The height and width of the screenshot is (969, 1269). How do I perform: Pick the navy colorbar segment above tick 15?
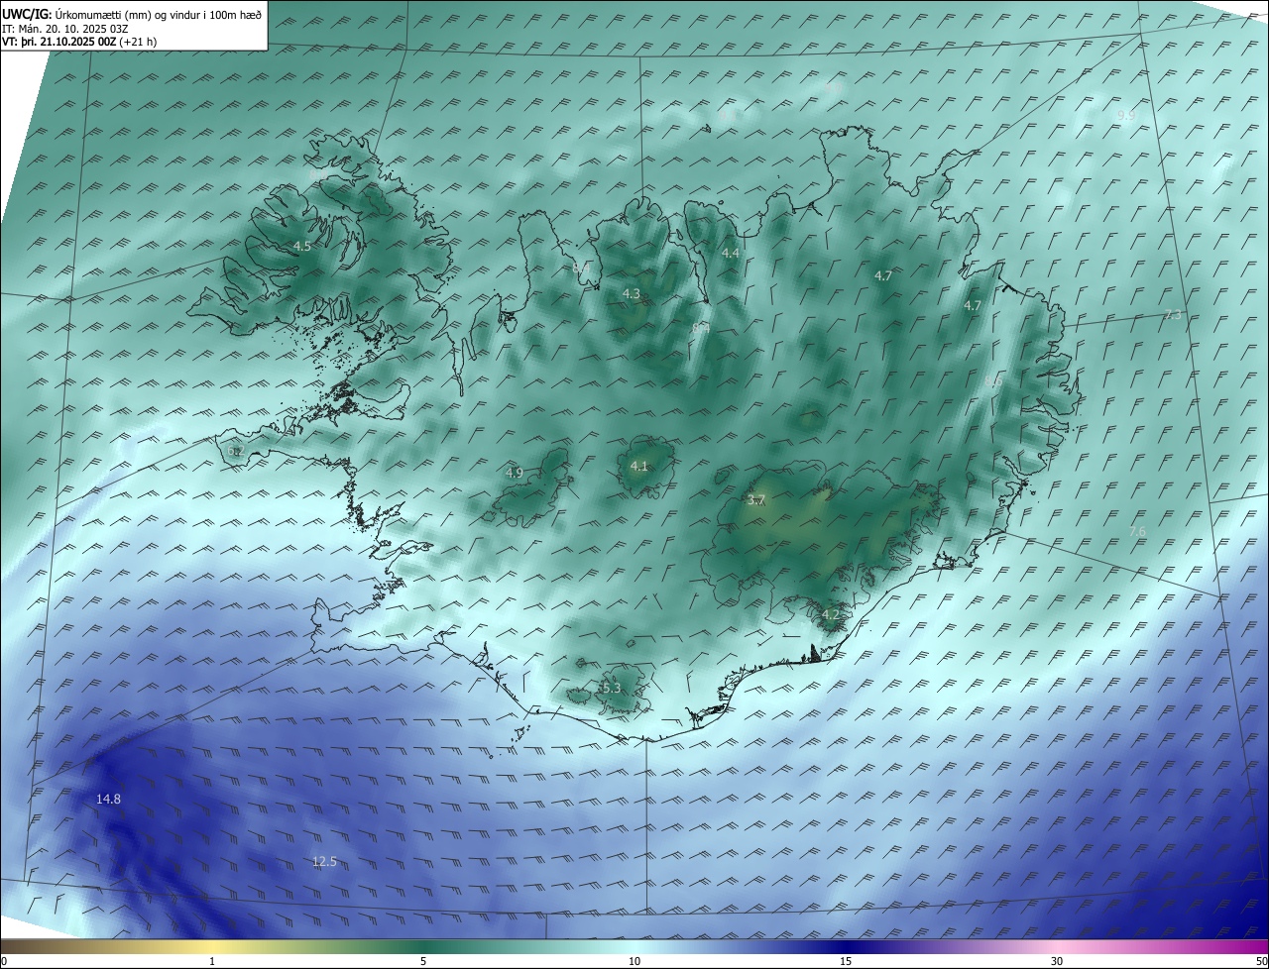846,947
